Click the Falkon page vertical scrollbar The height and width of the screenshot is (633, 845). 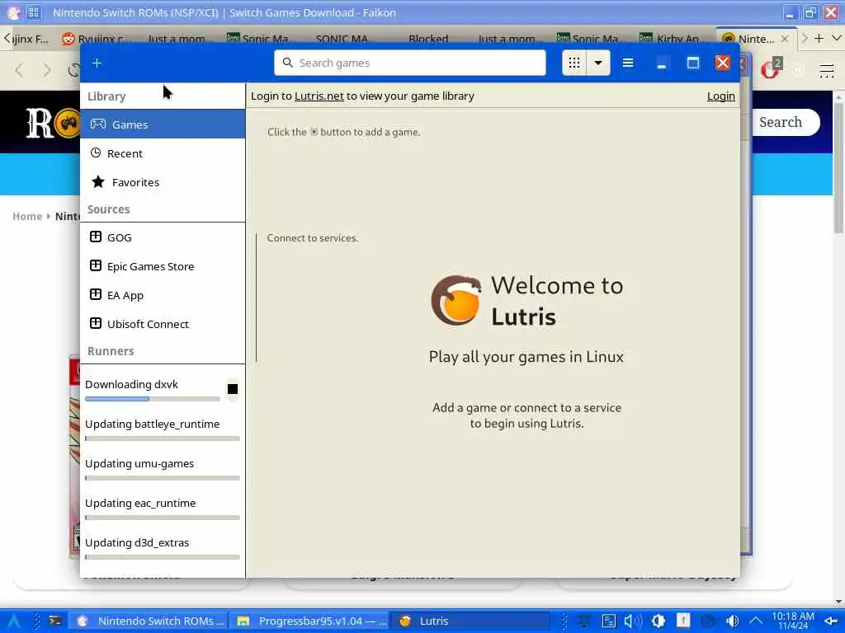839,166
